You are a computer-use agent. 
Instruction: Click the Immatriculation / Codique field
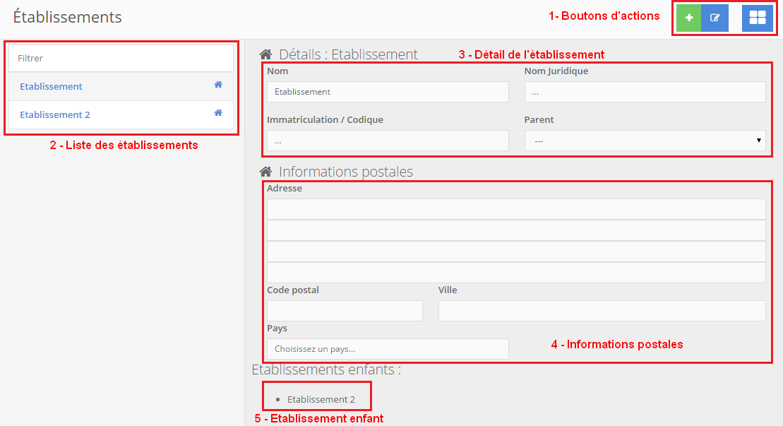(388, 141)
